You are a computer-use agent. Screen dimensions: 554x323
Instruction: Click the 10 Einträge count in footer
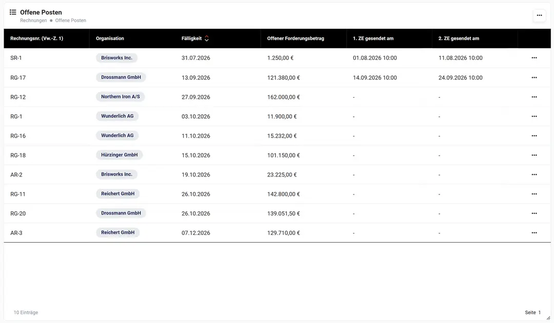(x=26, y=312)
